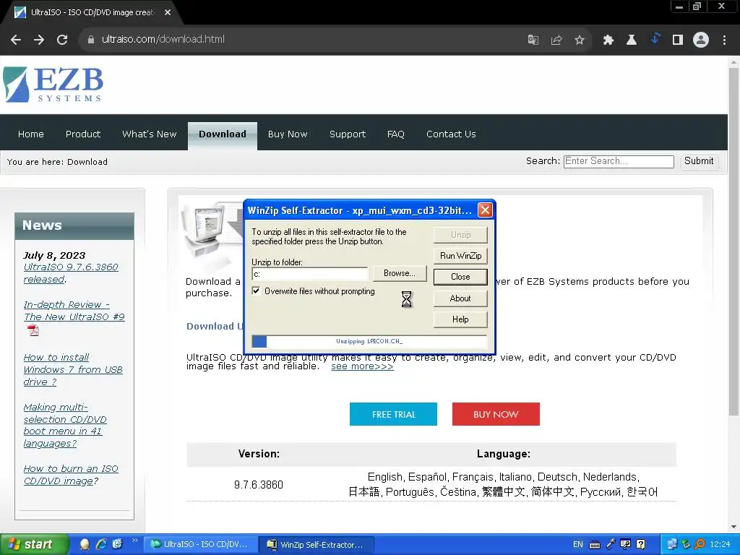Click the language bar help question icon

[640, 544]
